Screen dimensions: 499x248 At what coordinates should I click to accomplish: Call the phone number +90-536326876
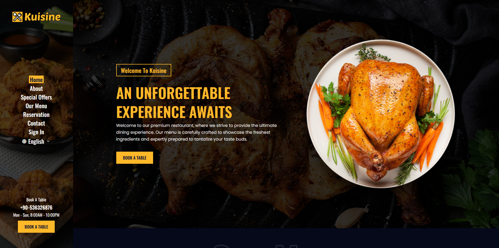tap(36, 207)
